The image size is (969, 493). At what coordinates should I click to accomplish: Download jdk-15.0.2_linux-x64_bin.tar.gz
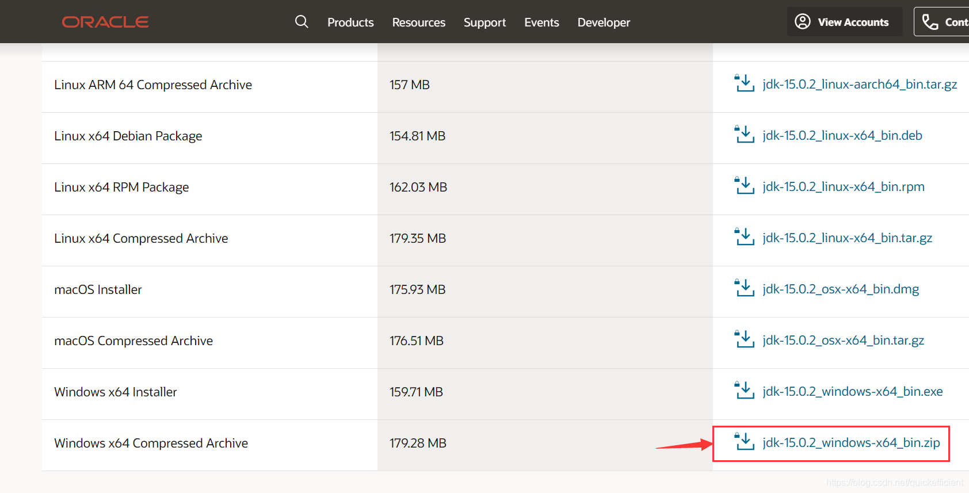[847, 238]
